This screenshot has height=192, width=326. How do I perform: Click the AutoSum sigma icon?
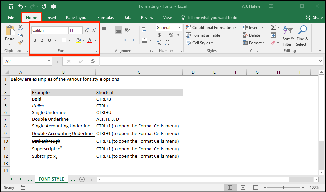273,27
